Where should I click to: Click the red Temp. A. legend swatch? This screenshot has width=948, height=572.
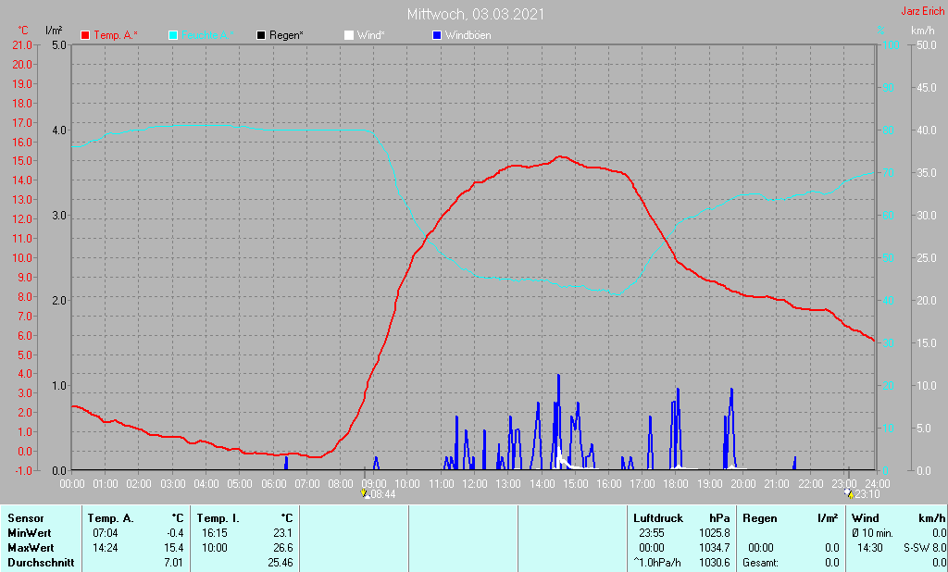click(86, 35)
